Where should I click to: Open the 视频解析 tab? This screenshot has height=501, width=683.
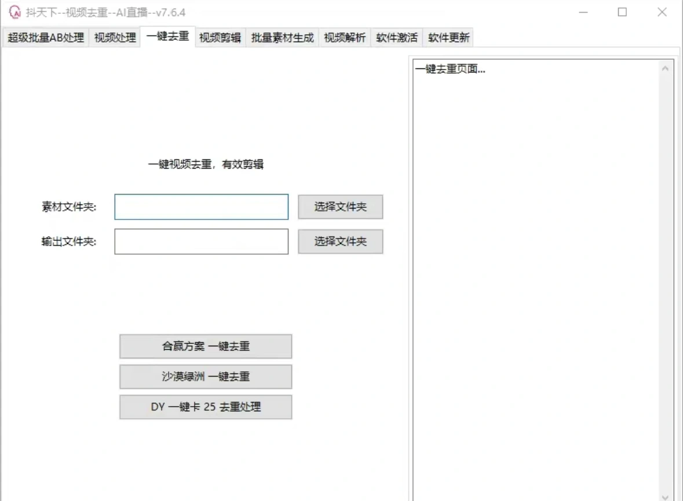344,38
